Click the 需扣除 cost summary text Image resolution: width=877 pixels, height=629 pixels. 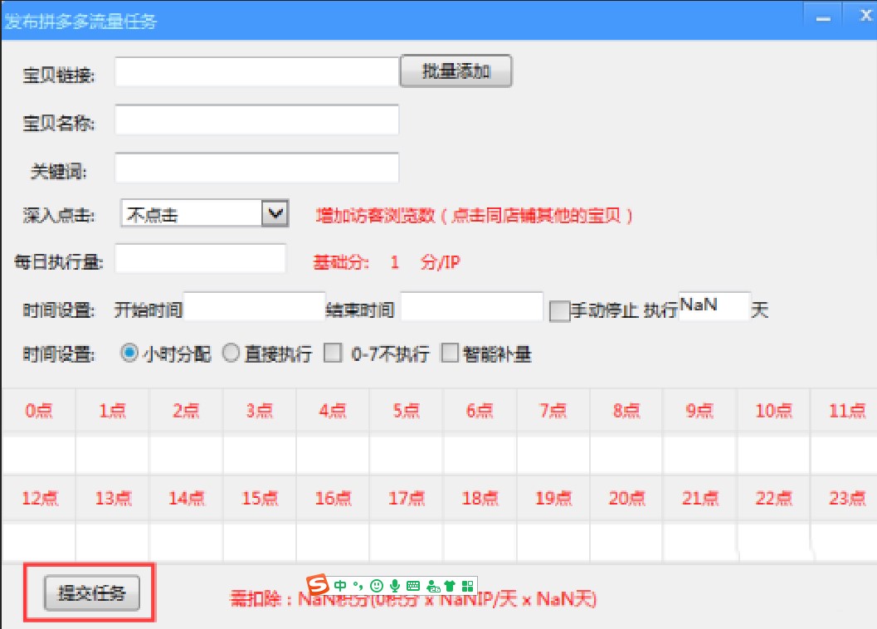[x=413, y=599]
